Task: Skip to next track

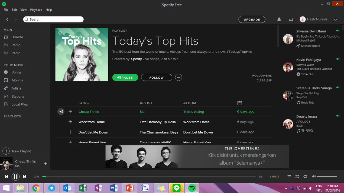Action: click(x=24, y=177)
